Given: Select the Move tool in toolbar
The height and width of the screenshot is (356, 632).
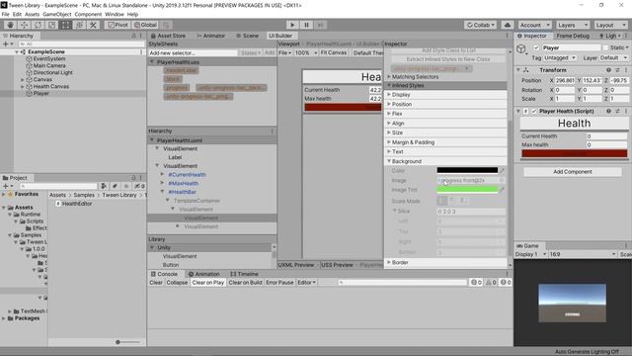Looking at the screenshot, I should point(24,25).
